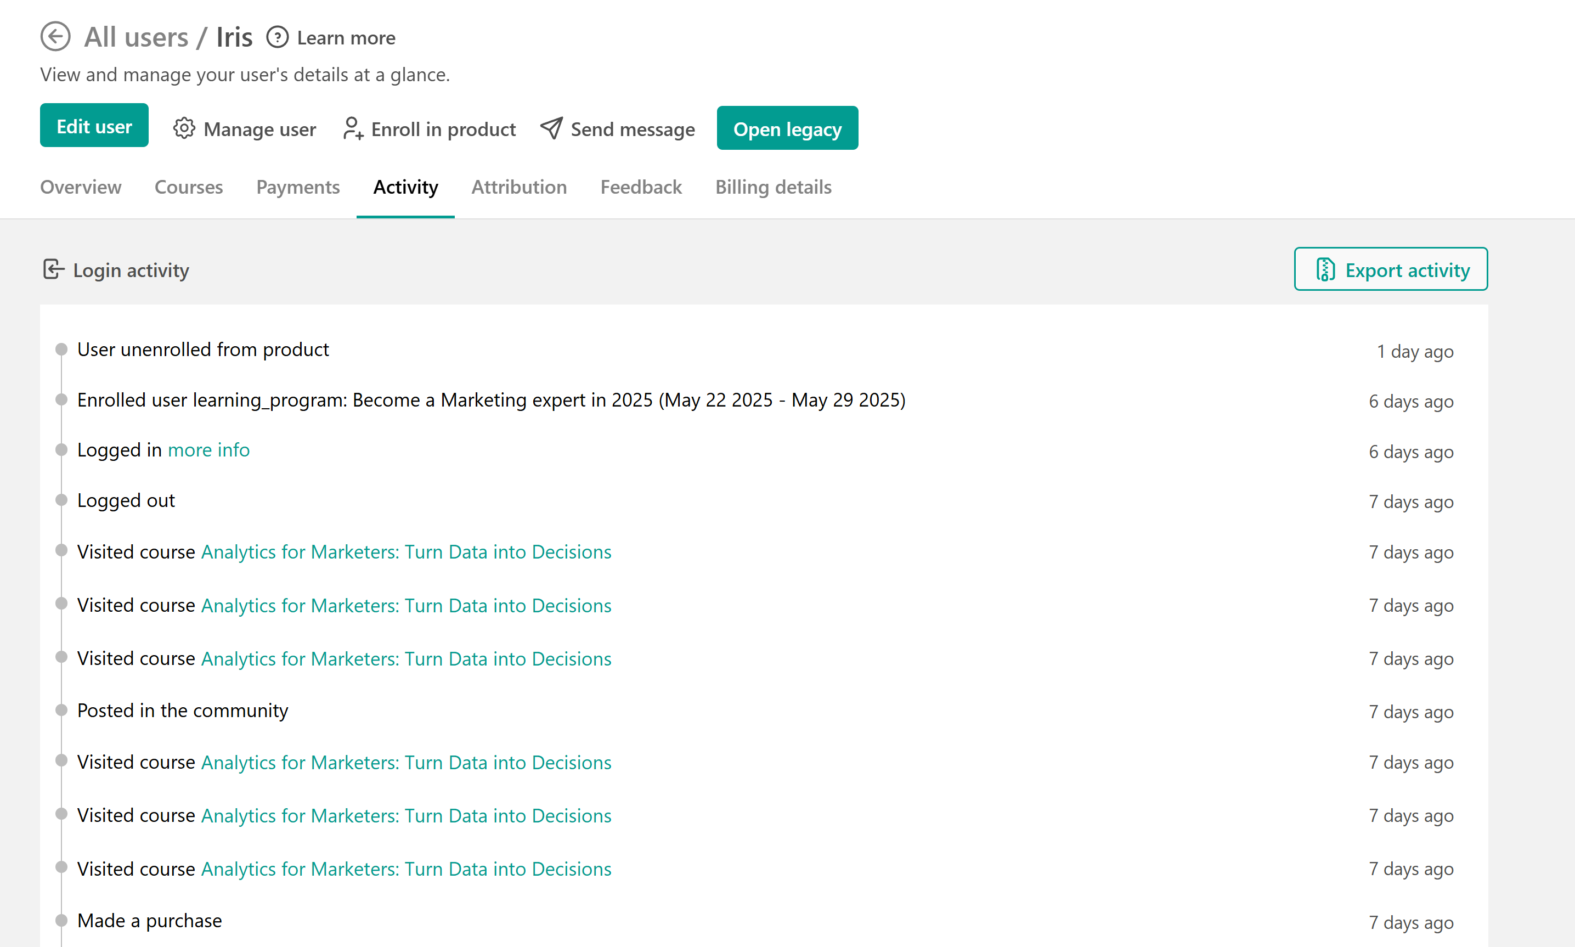Click the Login activity icon
Screen dimensions: 1575x947
[54, 269]
